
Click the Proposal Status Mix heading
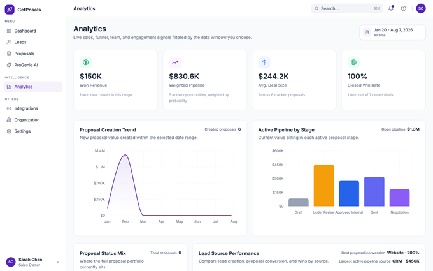103,253
